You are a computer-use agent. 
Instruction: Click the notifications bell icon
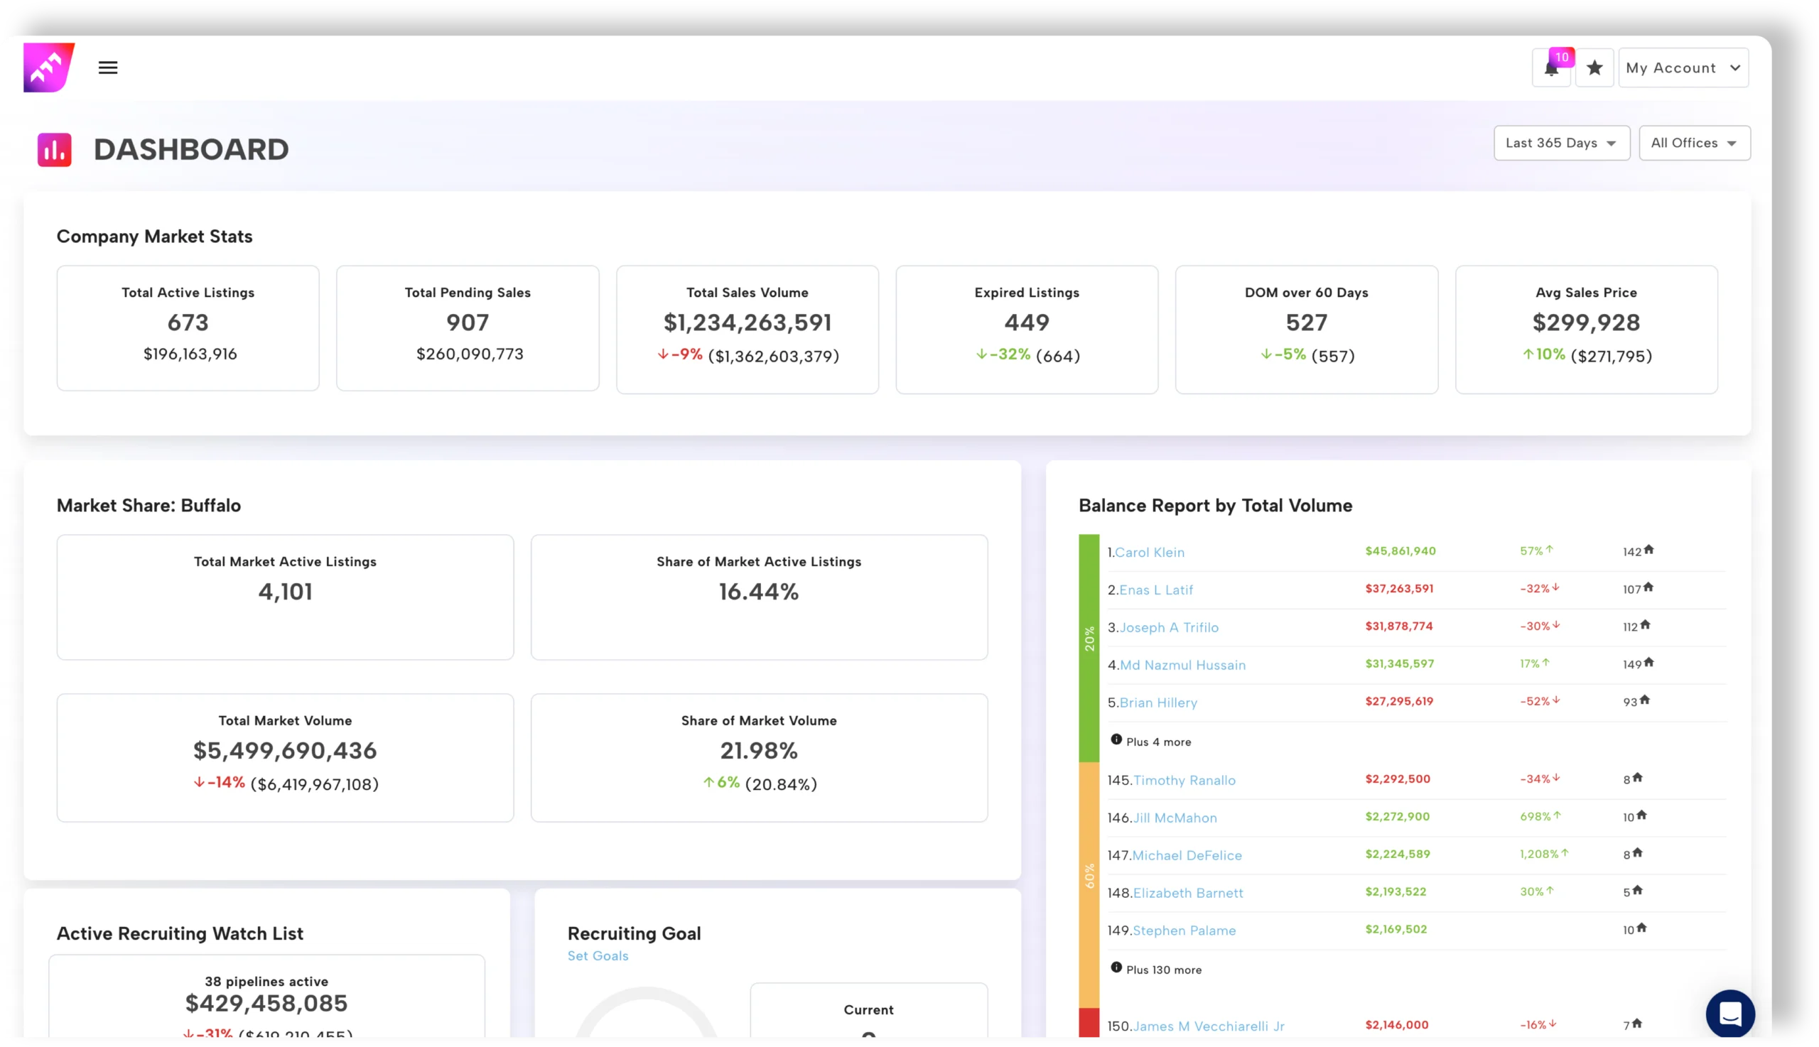coord(1550,69)
